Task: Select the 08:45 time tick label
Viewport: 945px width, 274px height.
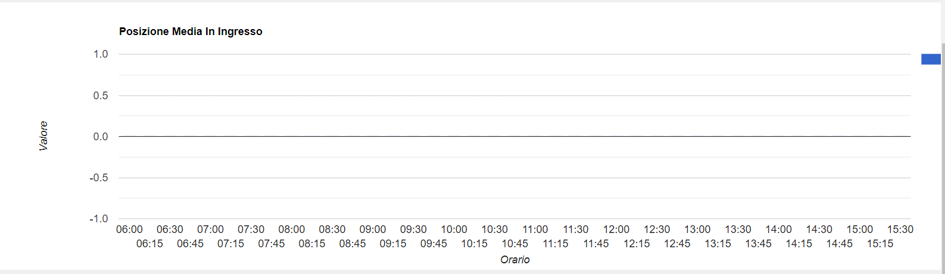Action: pyautogui.click(x=353, y=244)
